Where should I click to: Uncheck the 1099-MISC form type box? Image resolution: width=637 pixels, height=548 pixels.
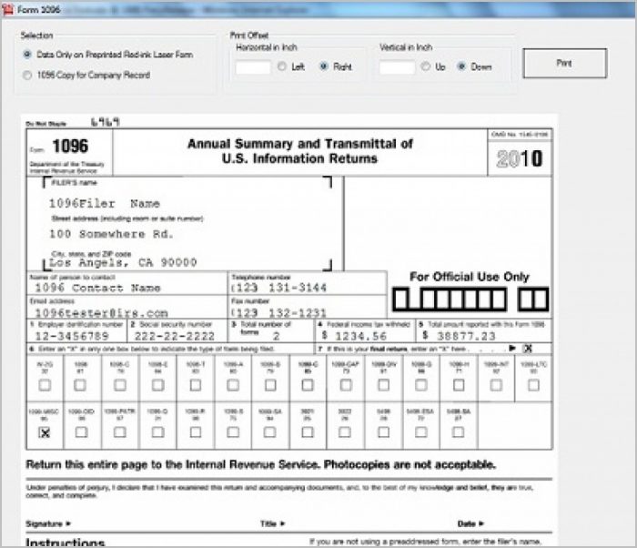45,432
